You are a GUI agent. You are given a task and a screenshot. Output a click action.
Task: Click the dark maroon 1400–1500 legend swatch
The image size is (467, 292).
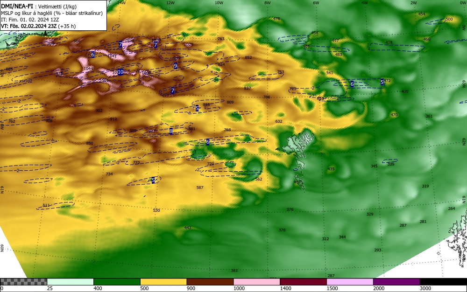pyautogui.click(x=303, y=282)
